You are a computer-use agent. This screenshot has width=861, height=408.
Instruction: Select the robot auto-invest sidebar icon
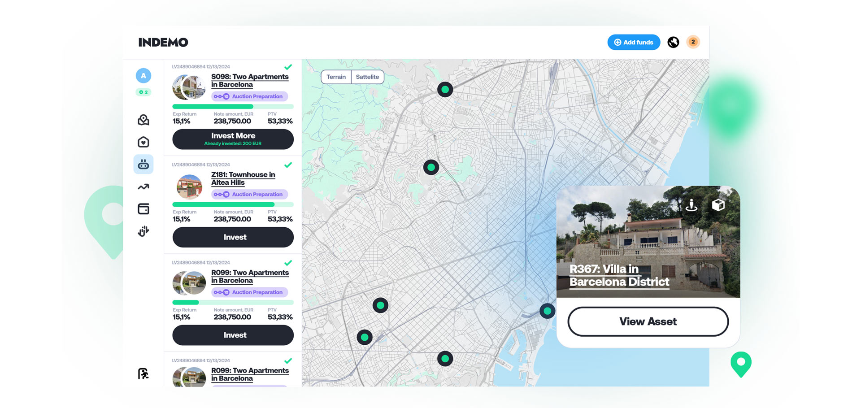coord(143,165)
